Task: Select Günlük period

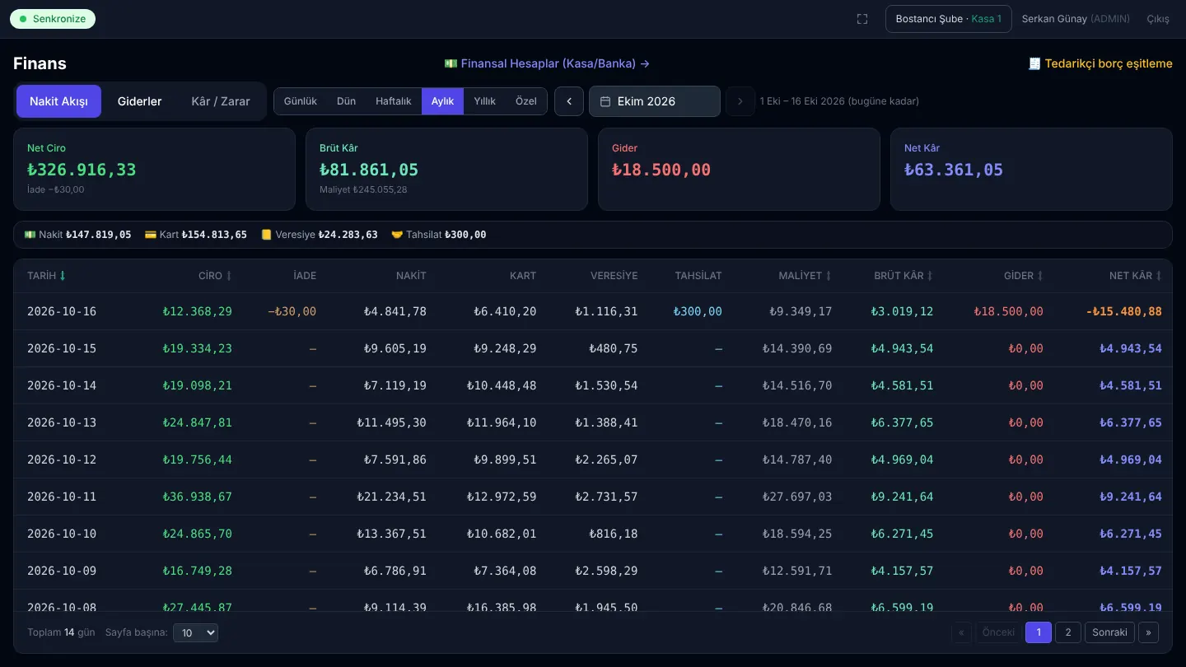Action: [301, 101]
